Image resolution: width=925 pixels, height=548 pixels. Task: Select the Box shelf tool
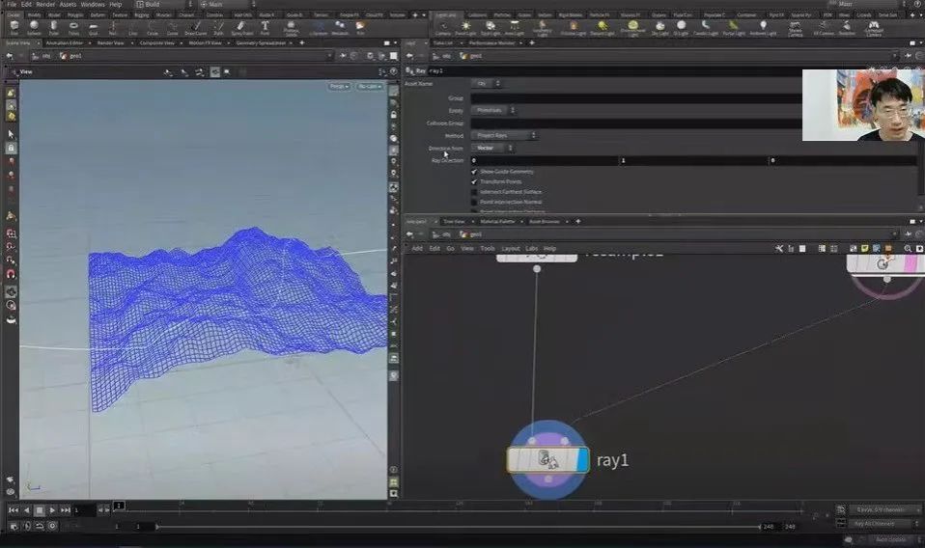[13, 27]
